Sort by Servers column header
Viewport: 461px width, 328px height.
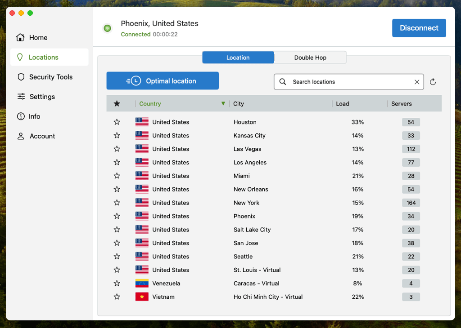pos(401,103)
